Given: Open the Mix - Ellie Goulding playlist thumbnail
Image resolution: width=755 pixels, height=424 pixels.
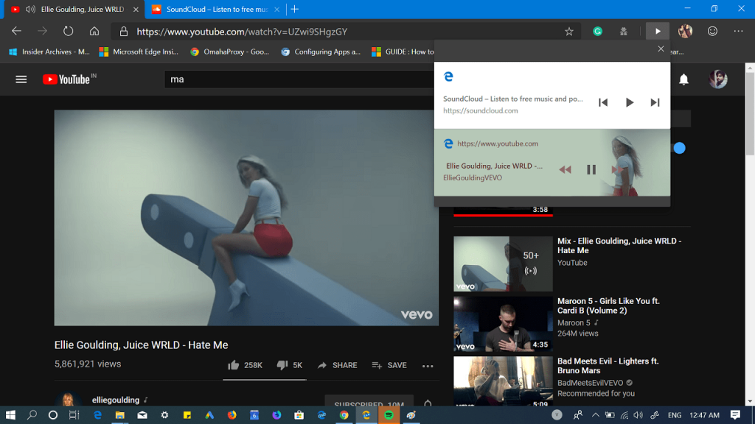Looking at the screenshot, I should [x=503, y=264].
